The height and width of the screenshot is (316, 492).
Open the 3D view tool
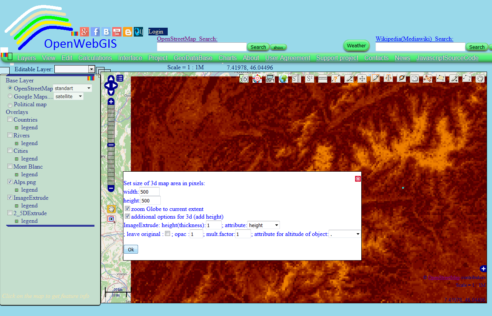pos(244,79)
